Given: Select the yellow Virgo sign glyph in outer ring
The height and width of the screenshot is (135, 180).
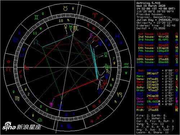Looking at the screenshot, I should click(17, 98).
